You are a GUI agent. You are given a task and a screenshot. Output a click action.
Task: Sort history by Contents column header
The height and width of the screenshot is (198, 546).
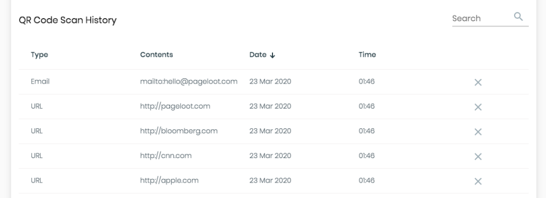[156, 54]
